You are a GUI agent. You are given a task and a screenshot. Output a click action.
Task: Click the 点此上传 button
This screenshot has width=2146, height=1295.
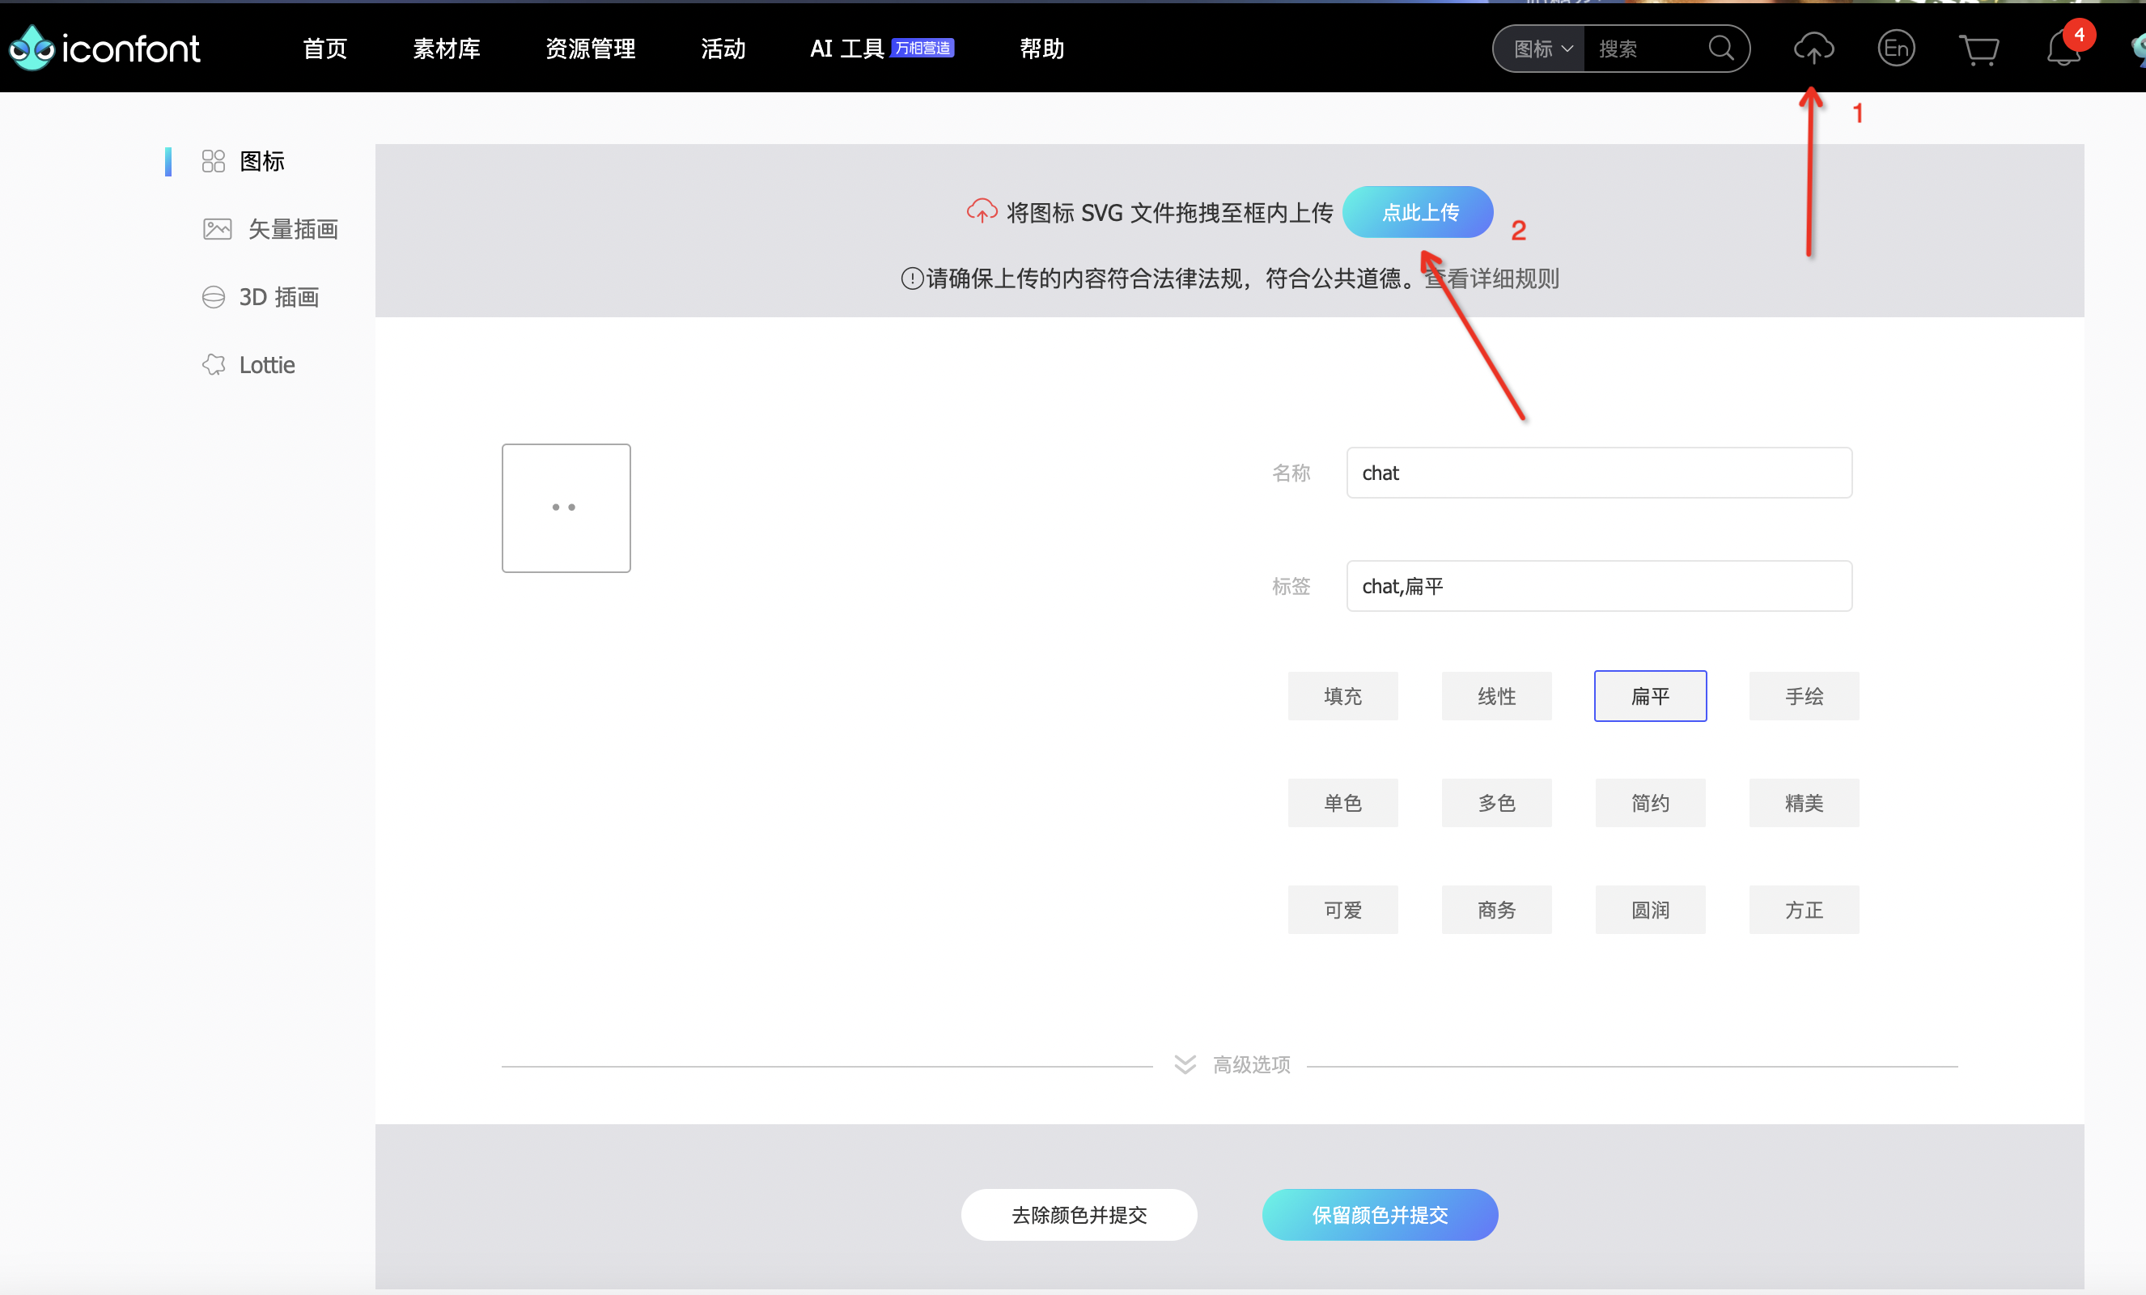coord(1418,211)
